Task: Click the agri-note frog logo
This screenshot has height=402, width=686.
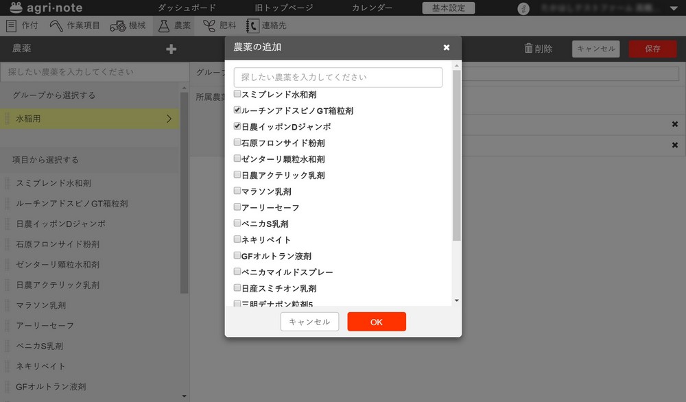Action: coord(16,8)
